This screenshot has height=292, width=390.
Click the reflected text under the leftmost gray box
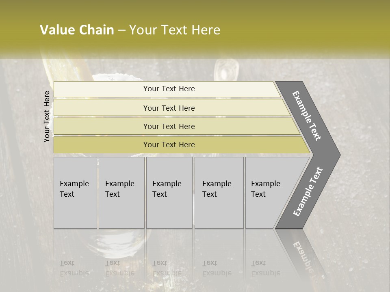(x=74, y=268)
